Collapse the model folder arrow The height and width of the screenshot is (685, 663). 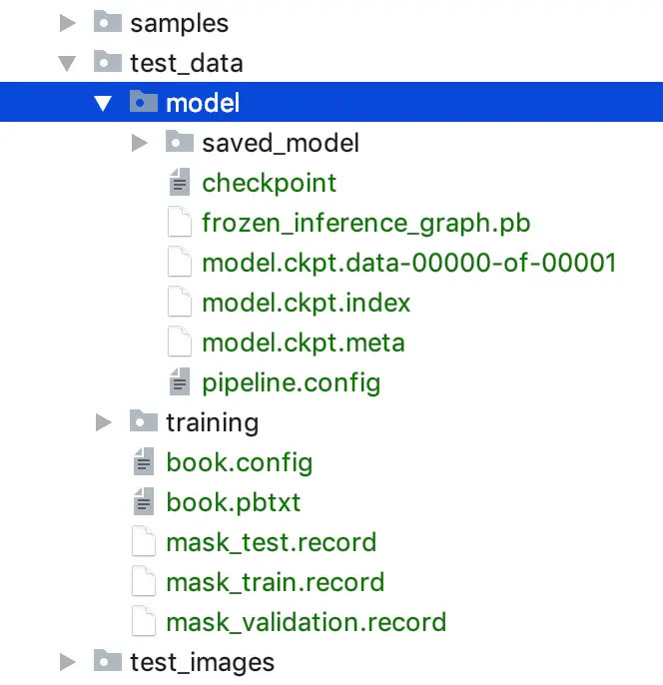(x=103, y=103)
